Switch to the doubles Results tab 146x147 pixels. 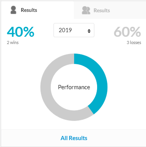click(x=110, y=10)
